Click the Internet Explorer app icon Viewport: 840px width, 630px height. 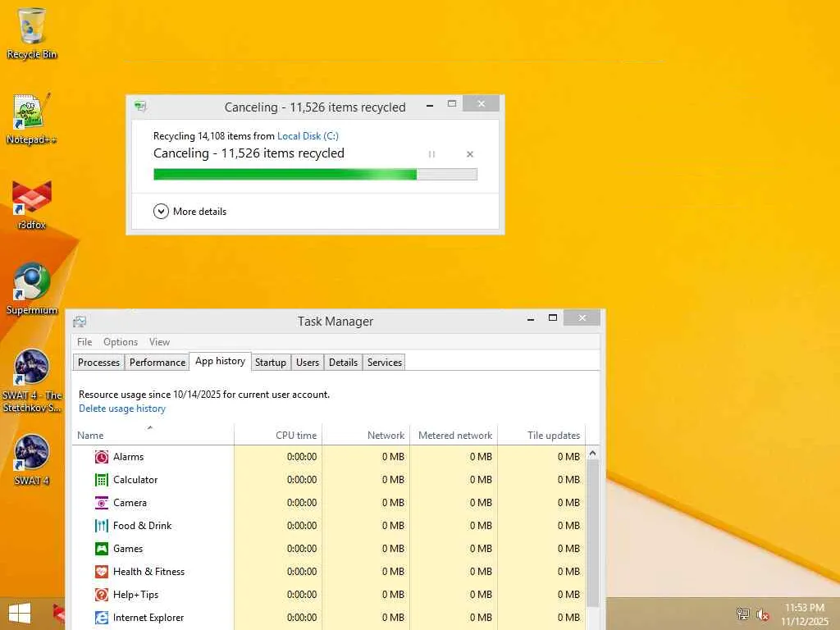pyautogui.click(x=101, y=618)
